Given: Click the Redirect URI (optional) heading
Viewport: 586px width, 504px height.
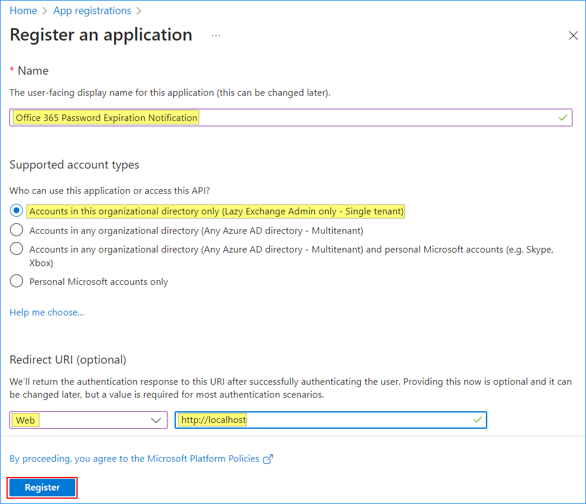Looking at the screenshot, I should [68, 359].
